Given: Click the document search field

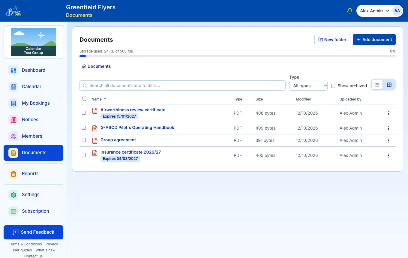Looking at the screenshot, I should coord(182,85).
